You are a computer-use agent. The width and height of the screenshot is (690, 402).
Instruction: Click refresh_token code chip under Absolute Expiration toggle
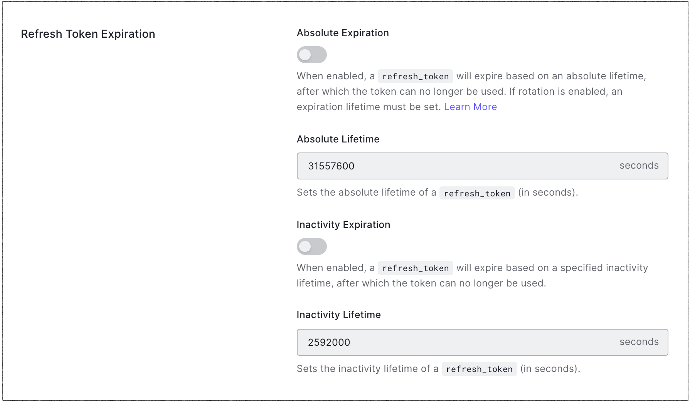415,76
